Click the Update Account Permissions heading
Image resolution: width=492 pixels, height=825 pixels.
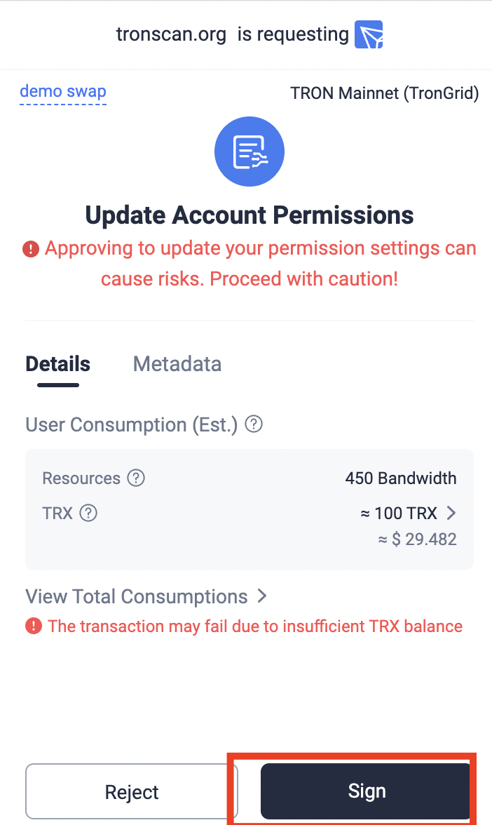250,215
